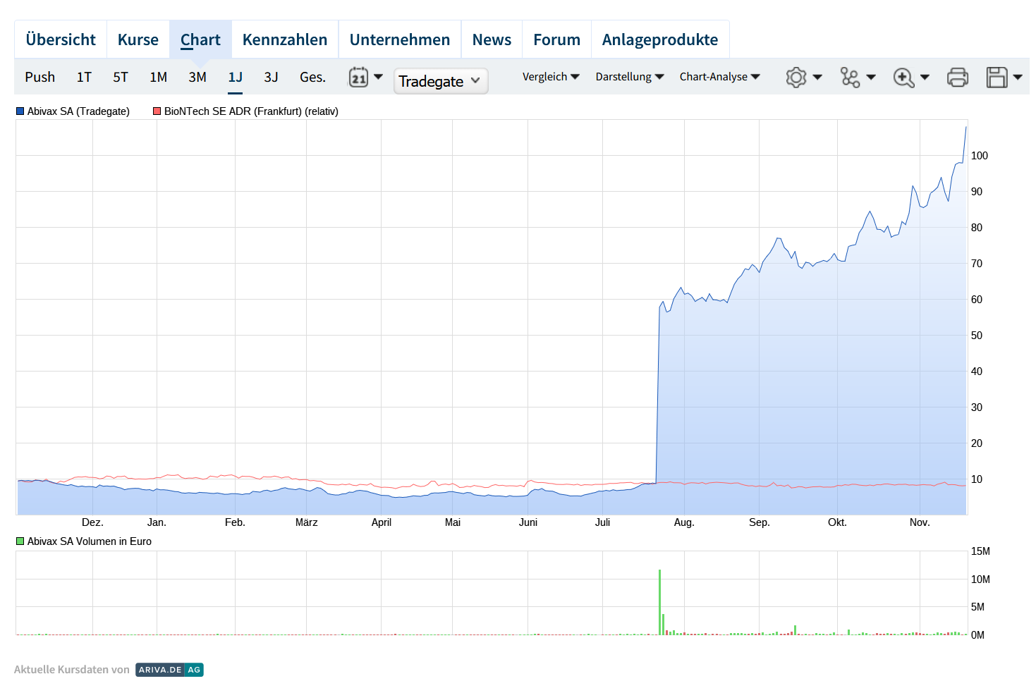The width and height of the screenshot is (1036, 693).
Task: Print the chart with printer icon
Action: (957, 77)
